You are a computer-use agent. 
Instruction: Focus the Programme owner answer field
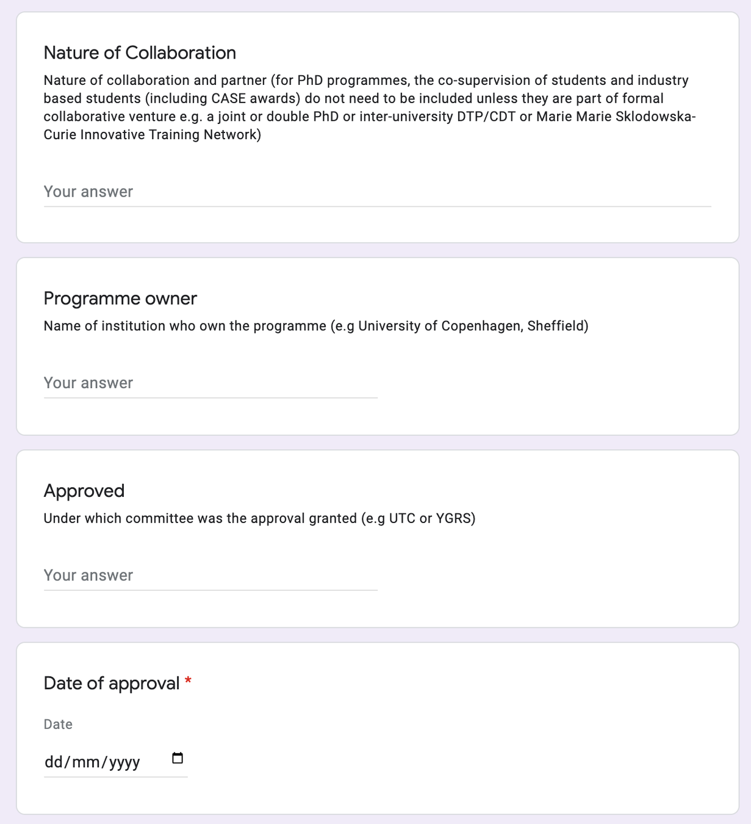coord(210,383)
